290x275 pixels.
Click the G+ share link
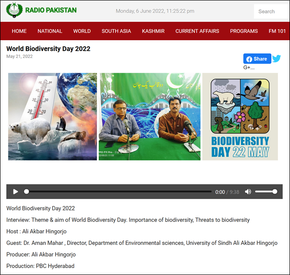(x=249, y=68)
